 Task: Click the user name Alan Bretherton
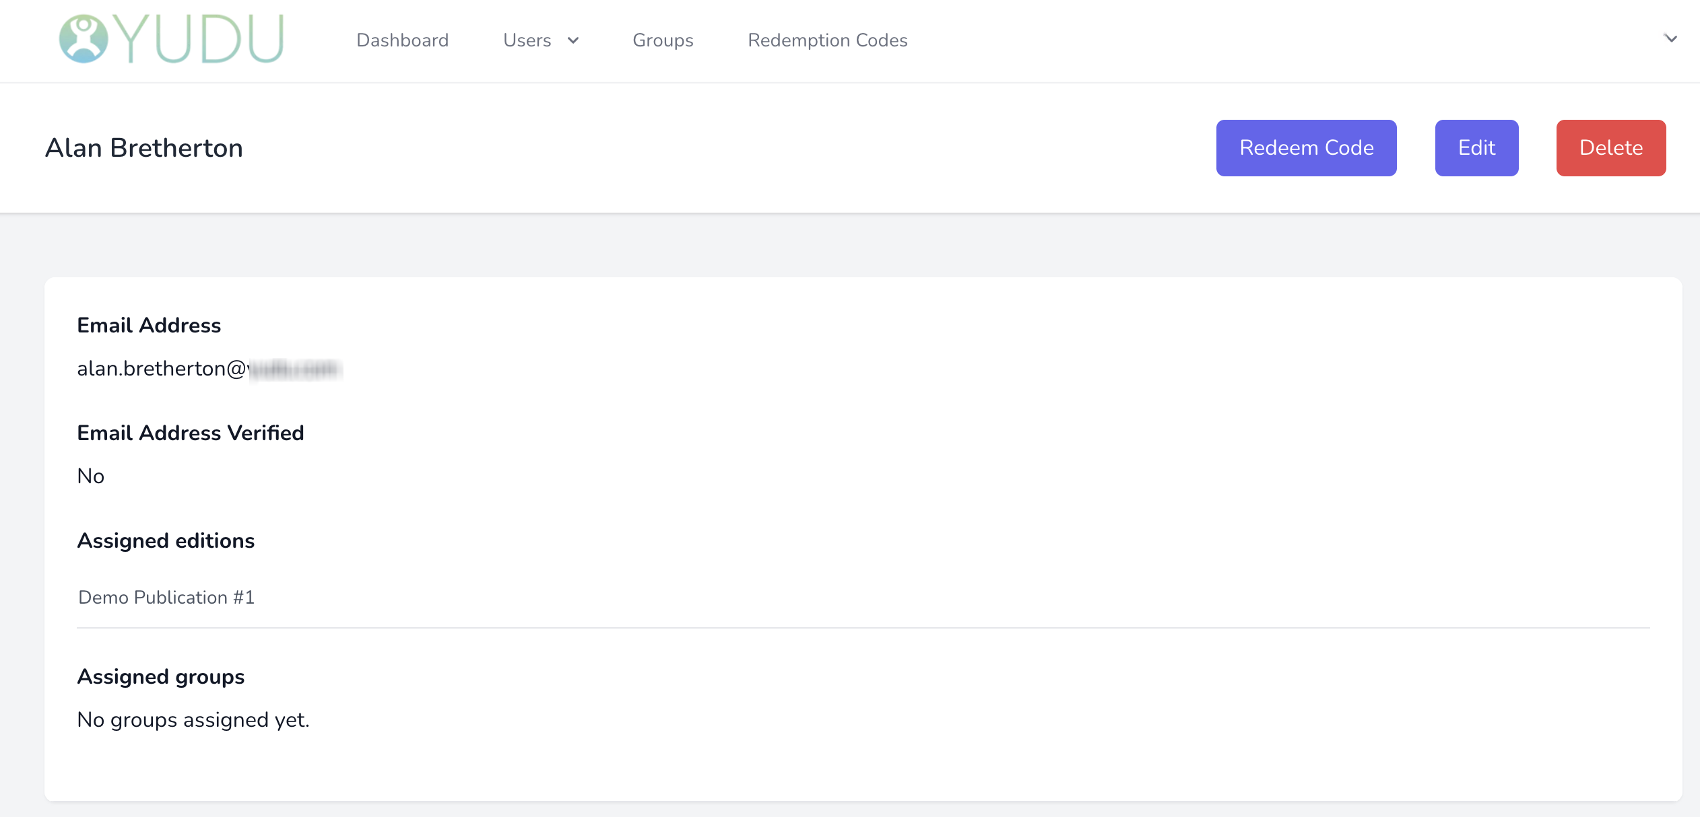(143, 147)
